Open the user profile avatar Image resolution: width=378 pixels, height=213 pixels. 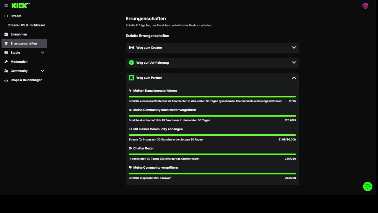[365, 6]
